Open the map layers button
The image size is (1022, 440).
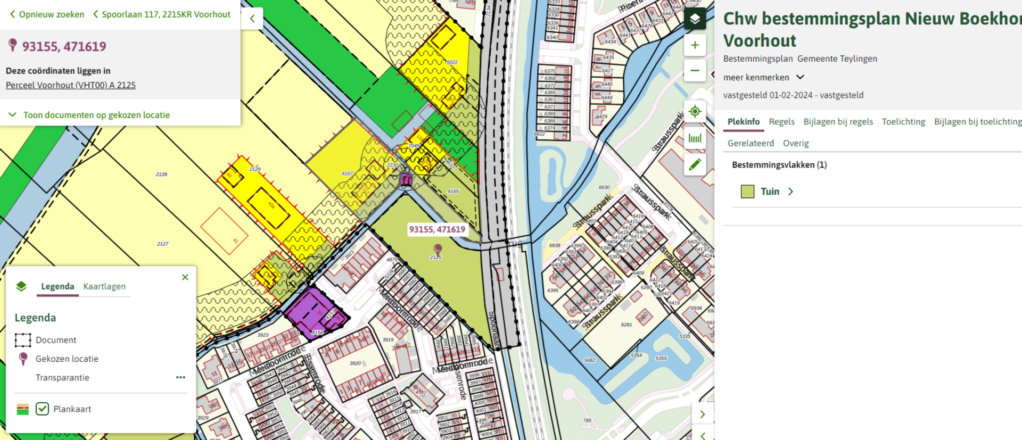(695, 19)
